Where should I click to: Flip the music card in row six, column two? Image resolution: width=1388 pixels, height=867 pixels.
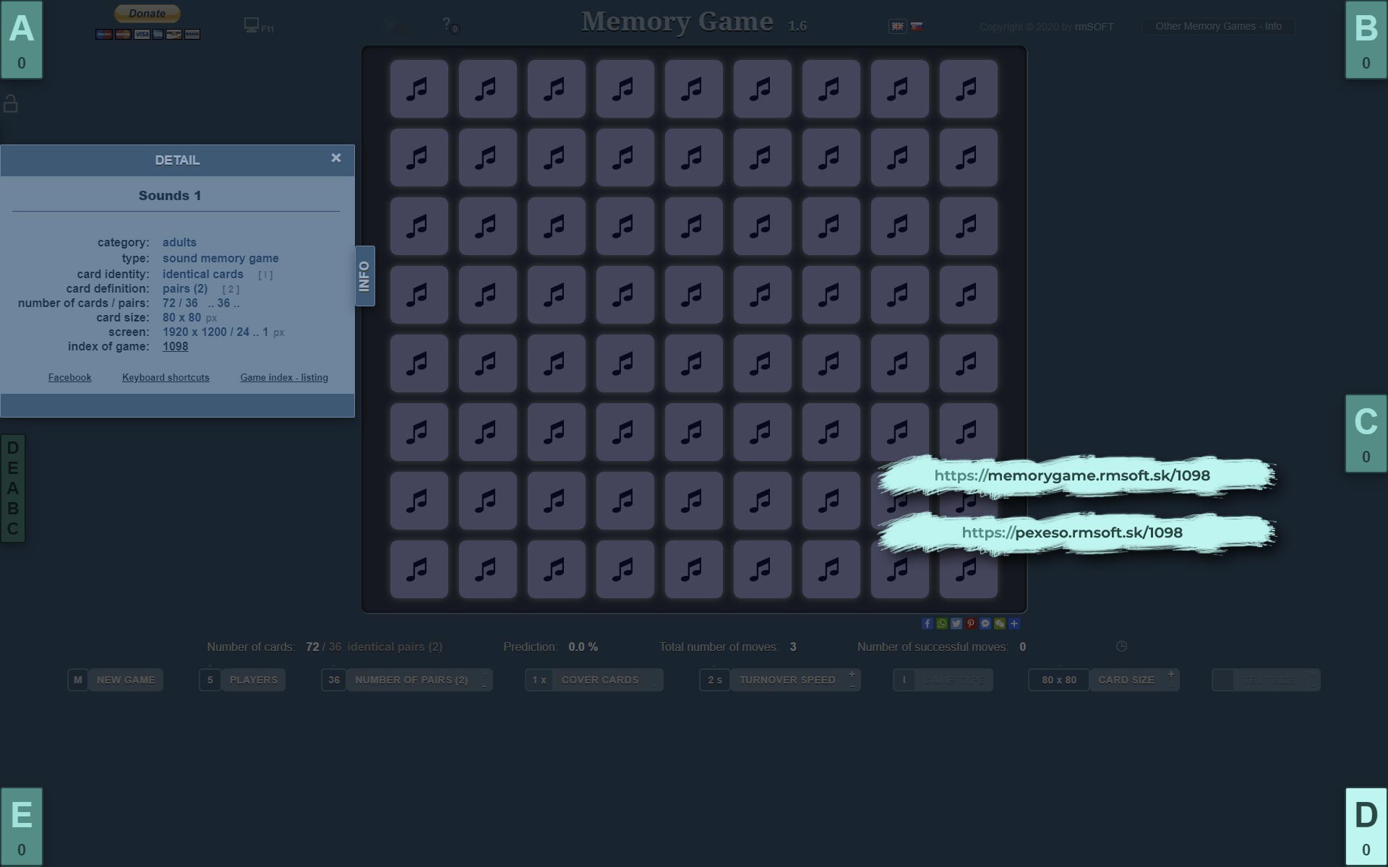(x=488, y=432)
